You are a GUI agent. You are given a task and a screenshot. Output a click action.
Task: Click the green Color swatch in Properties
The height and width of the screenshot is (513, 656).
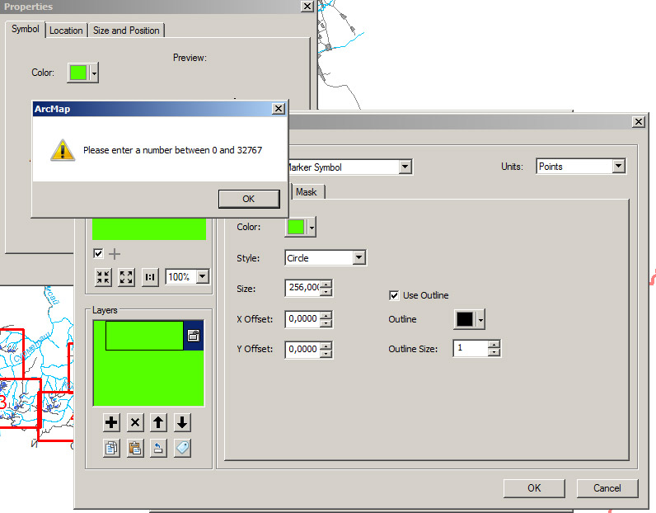[x=78, y=73]
